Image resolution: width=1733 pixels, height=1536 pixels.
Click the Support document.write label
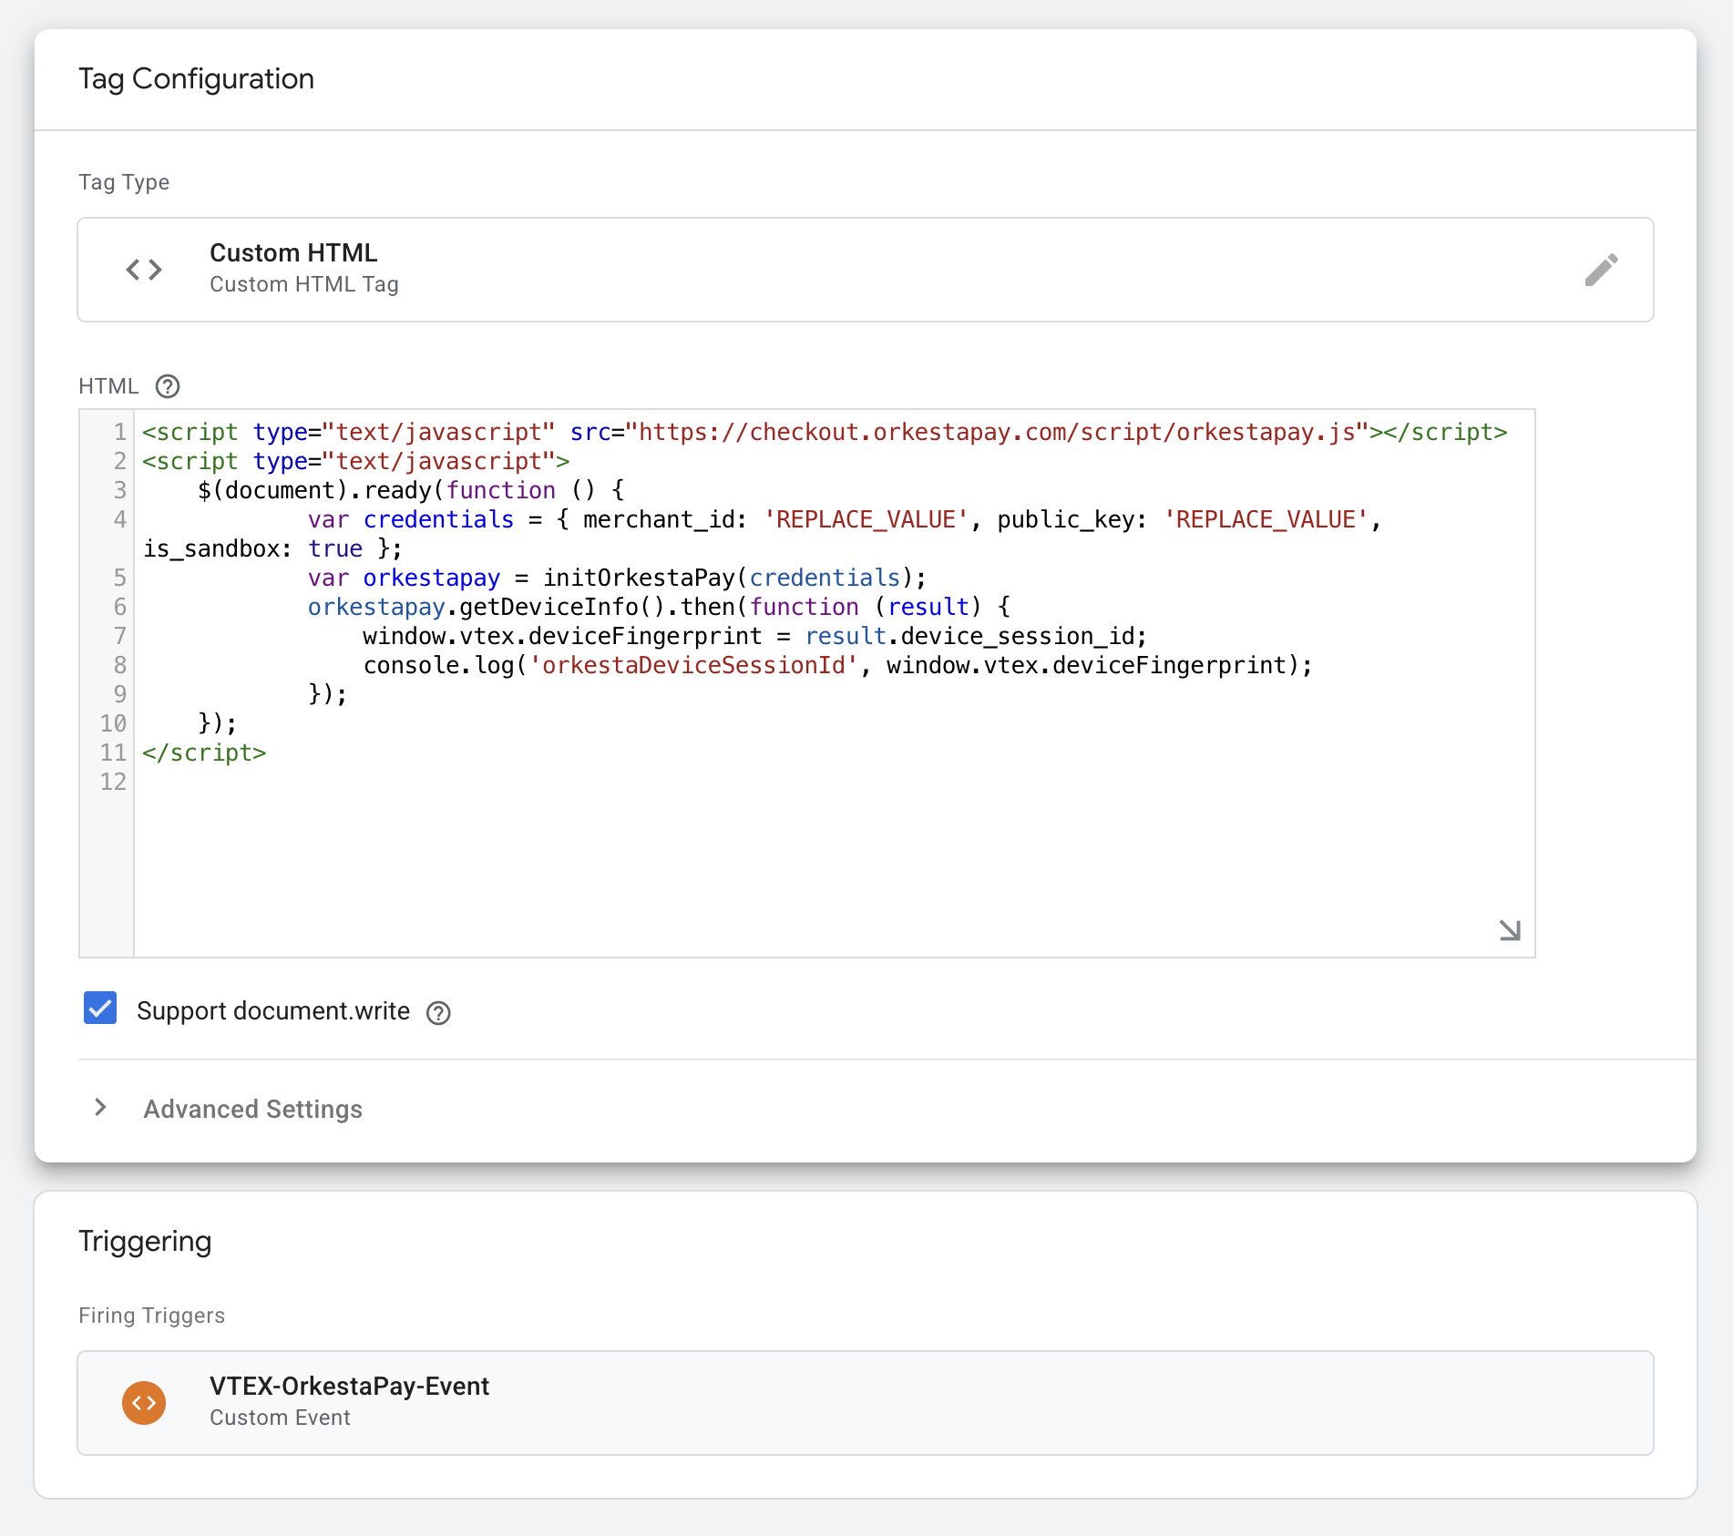tap(273, 1011)
